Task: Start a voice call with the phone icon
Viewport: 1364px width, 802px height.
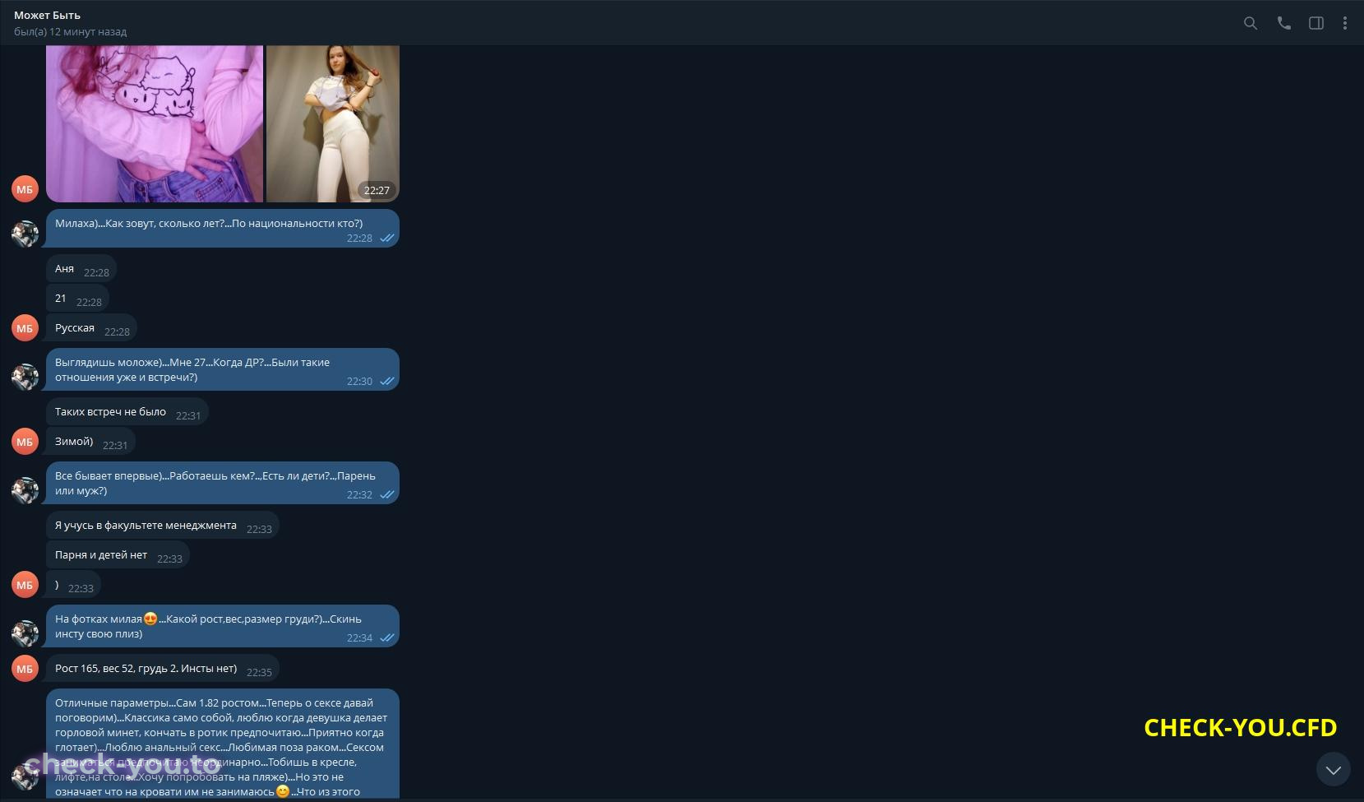Action: (1283, 23)
